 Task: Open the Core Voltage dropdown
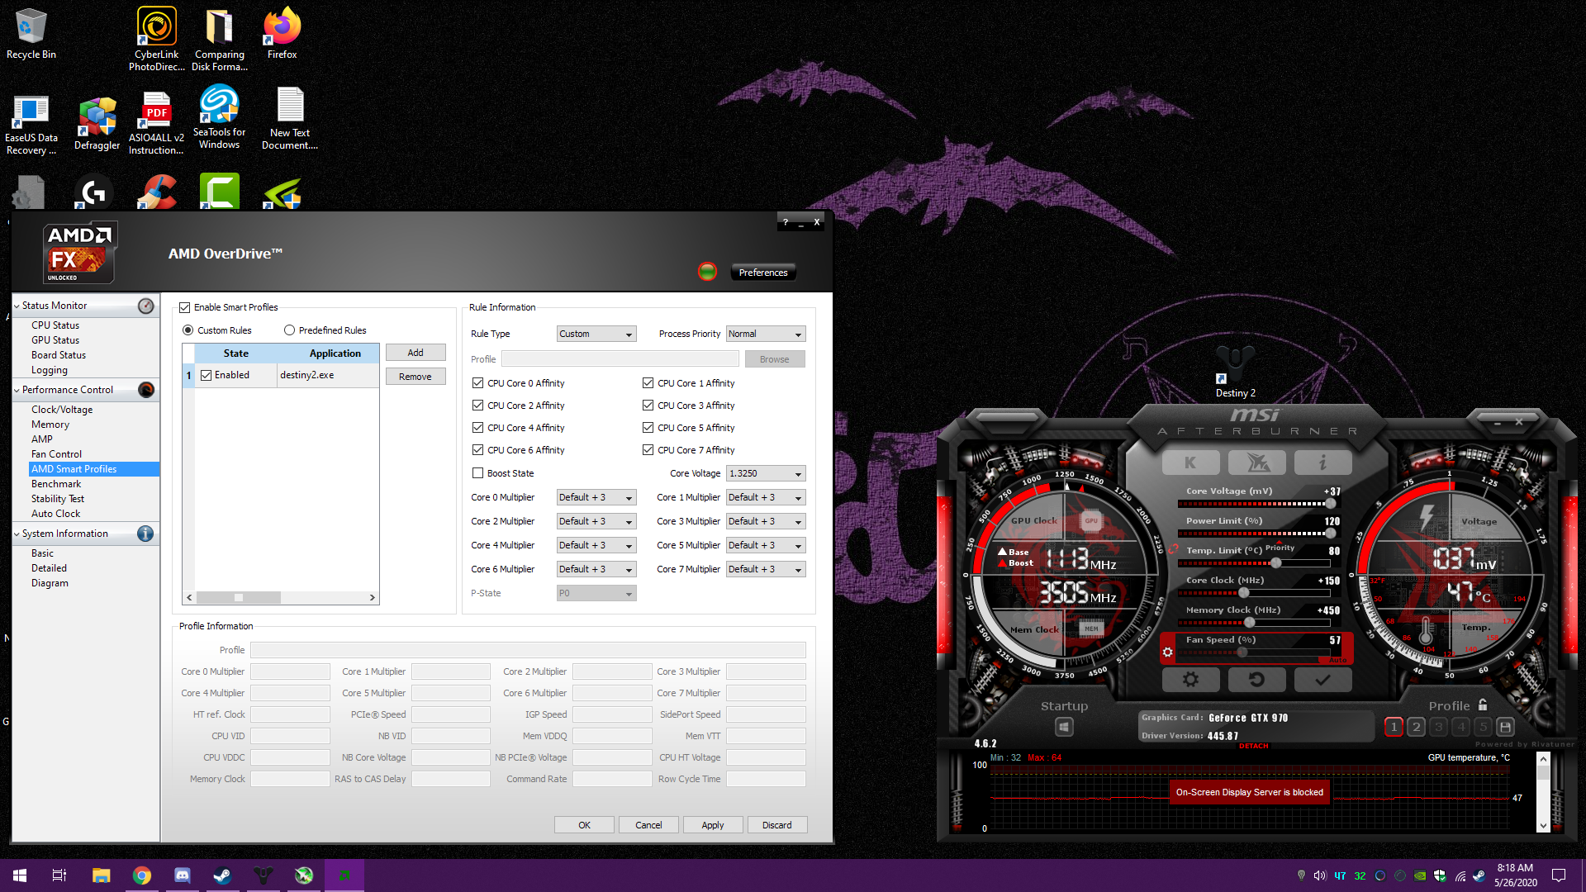coord(766,473)
